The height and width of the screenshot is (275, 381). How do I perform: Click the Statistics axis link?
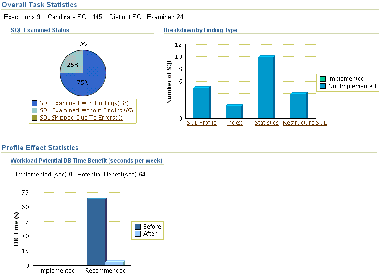coord(266,123)
